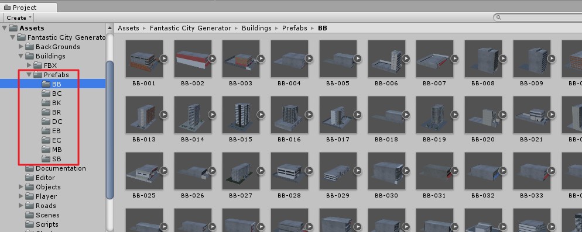Expand BB-007 prefab with its arrow button
This screenshot has height=232, width=582.
[455, 58]
